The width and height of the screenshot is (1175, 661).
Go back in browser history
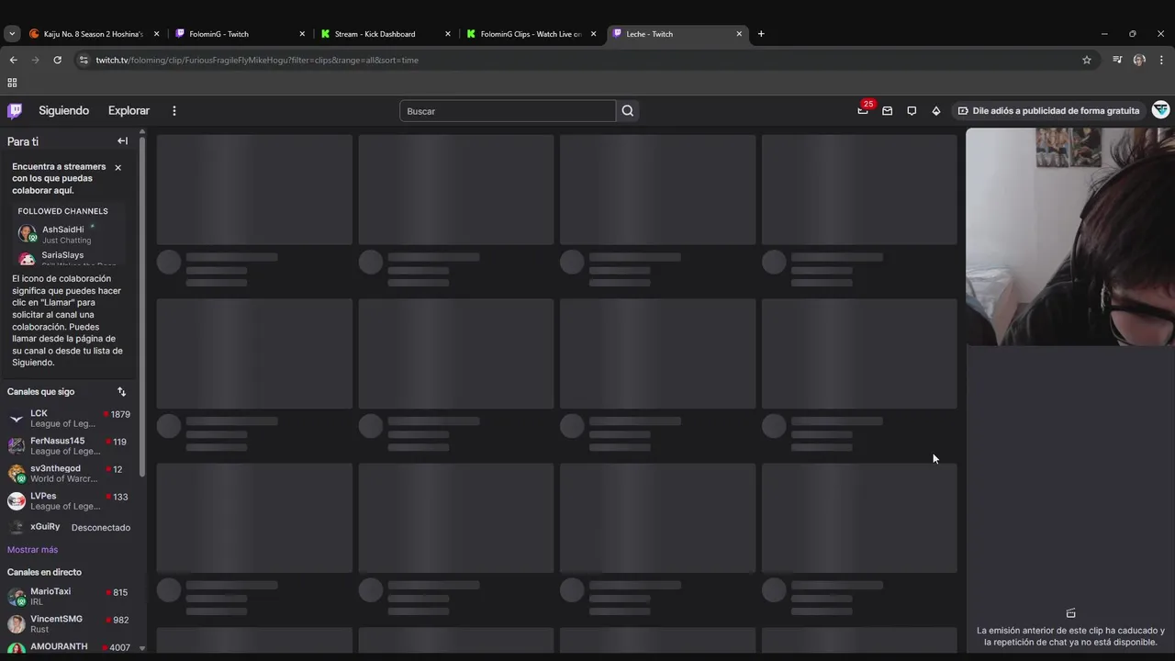click(13, 60)
